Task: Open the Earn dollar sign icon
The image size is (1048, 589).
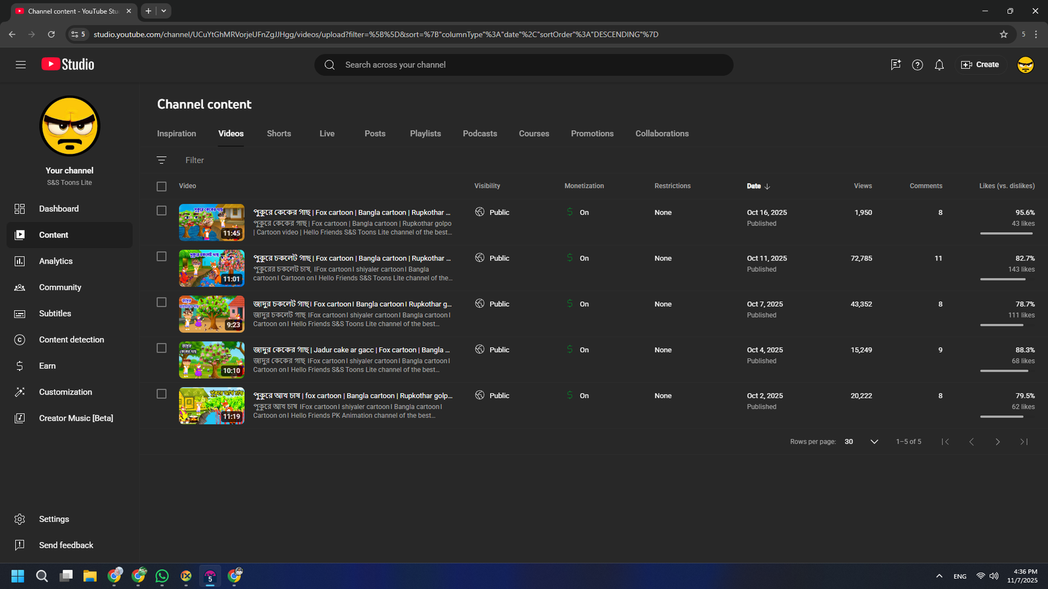Action: pyautogui.click(x=20, y=366)
